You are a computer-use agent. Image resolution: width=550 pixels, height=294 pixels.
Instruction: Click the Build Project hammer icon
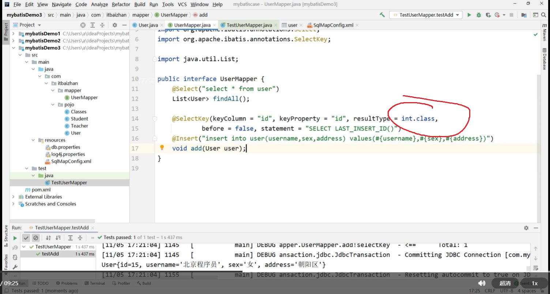[382, 15]
